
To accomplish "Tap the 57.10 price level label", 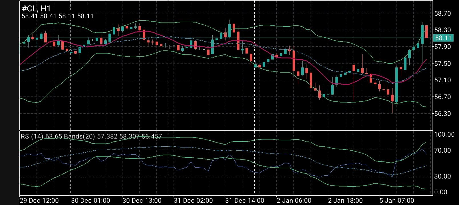I will coord(442,80).
